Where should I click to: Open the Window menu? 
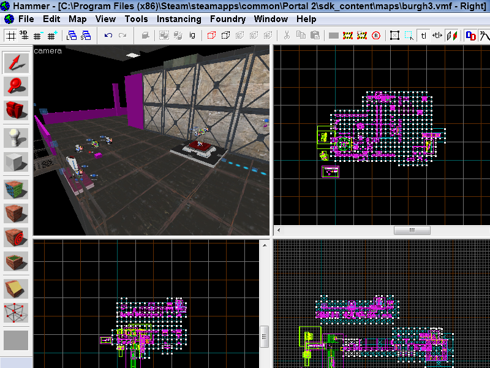coord(271,19)
